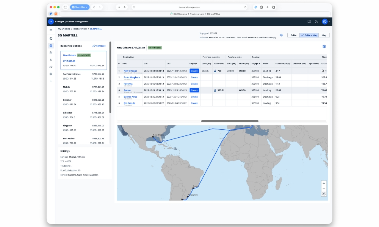Viewport: 379px width, 227px height.
Task: Click the history restore icon beside Table
Action: pyautogui.click(x=281, y=35)
